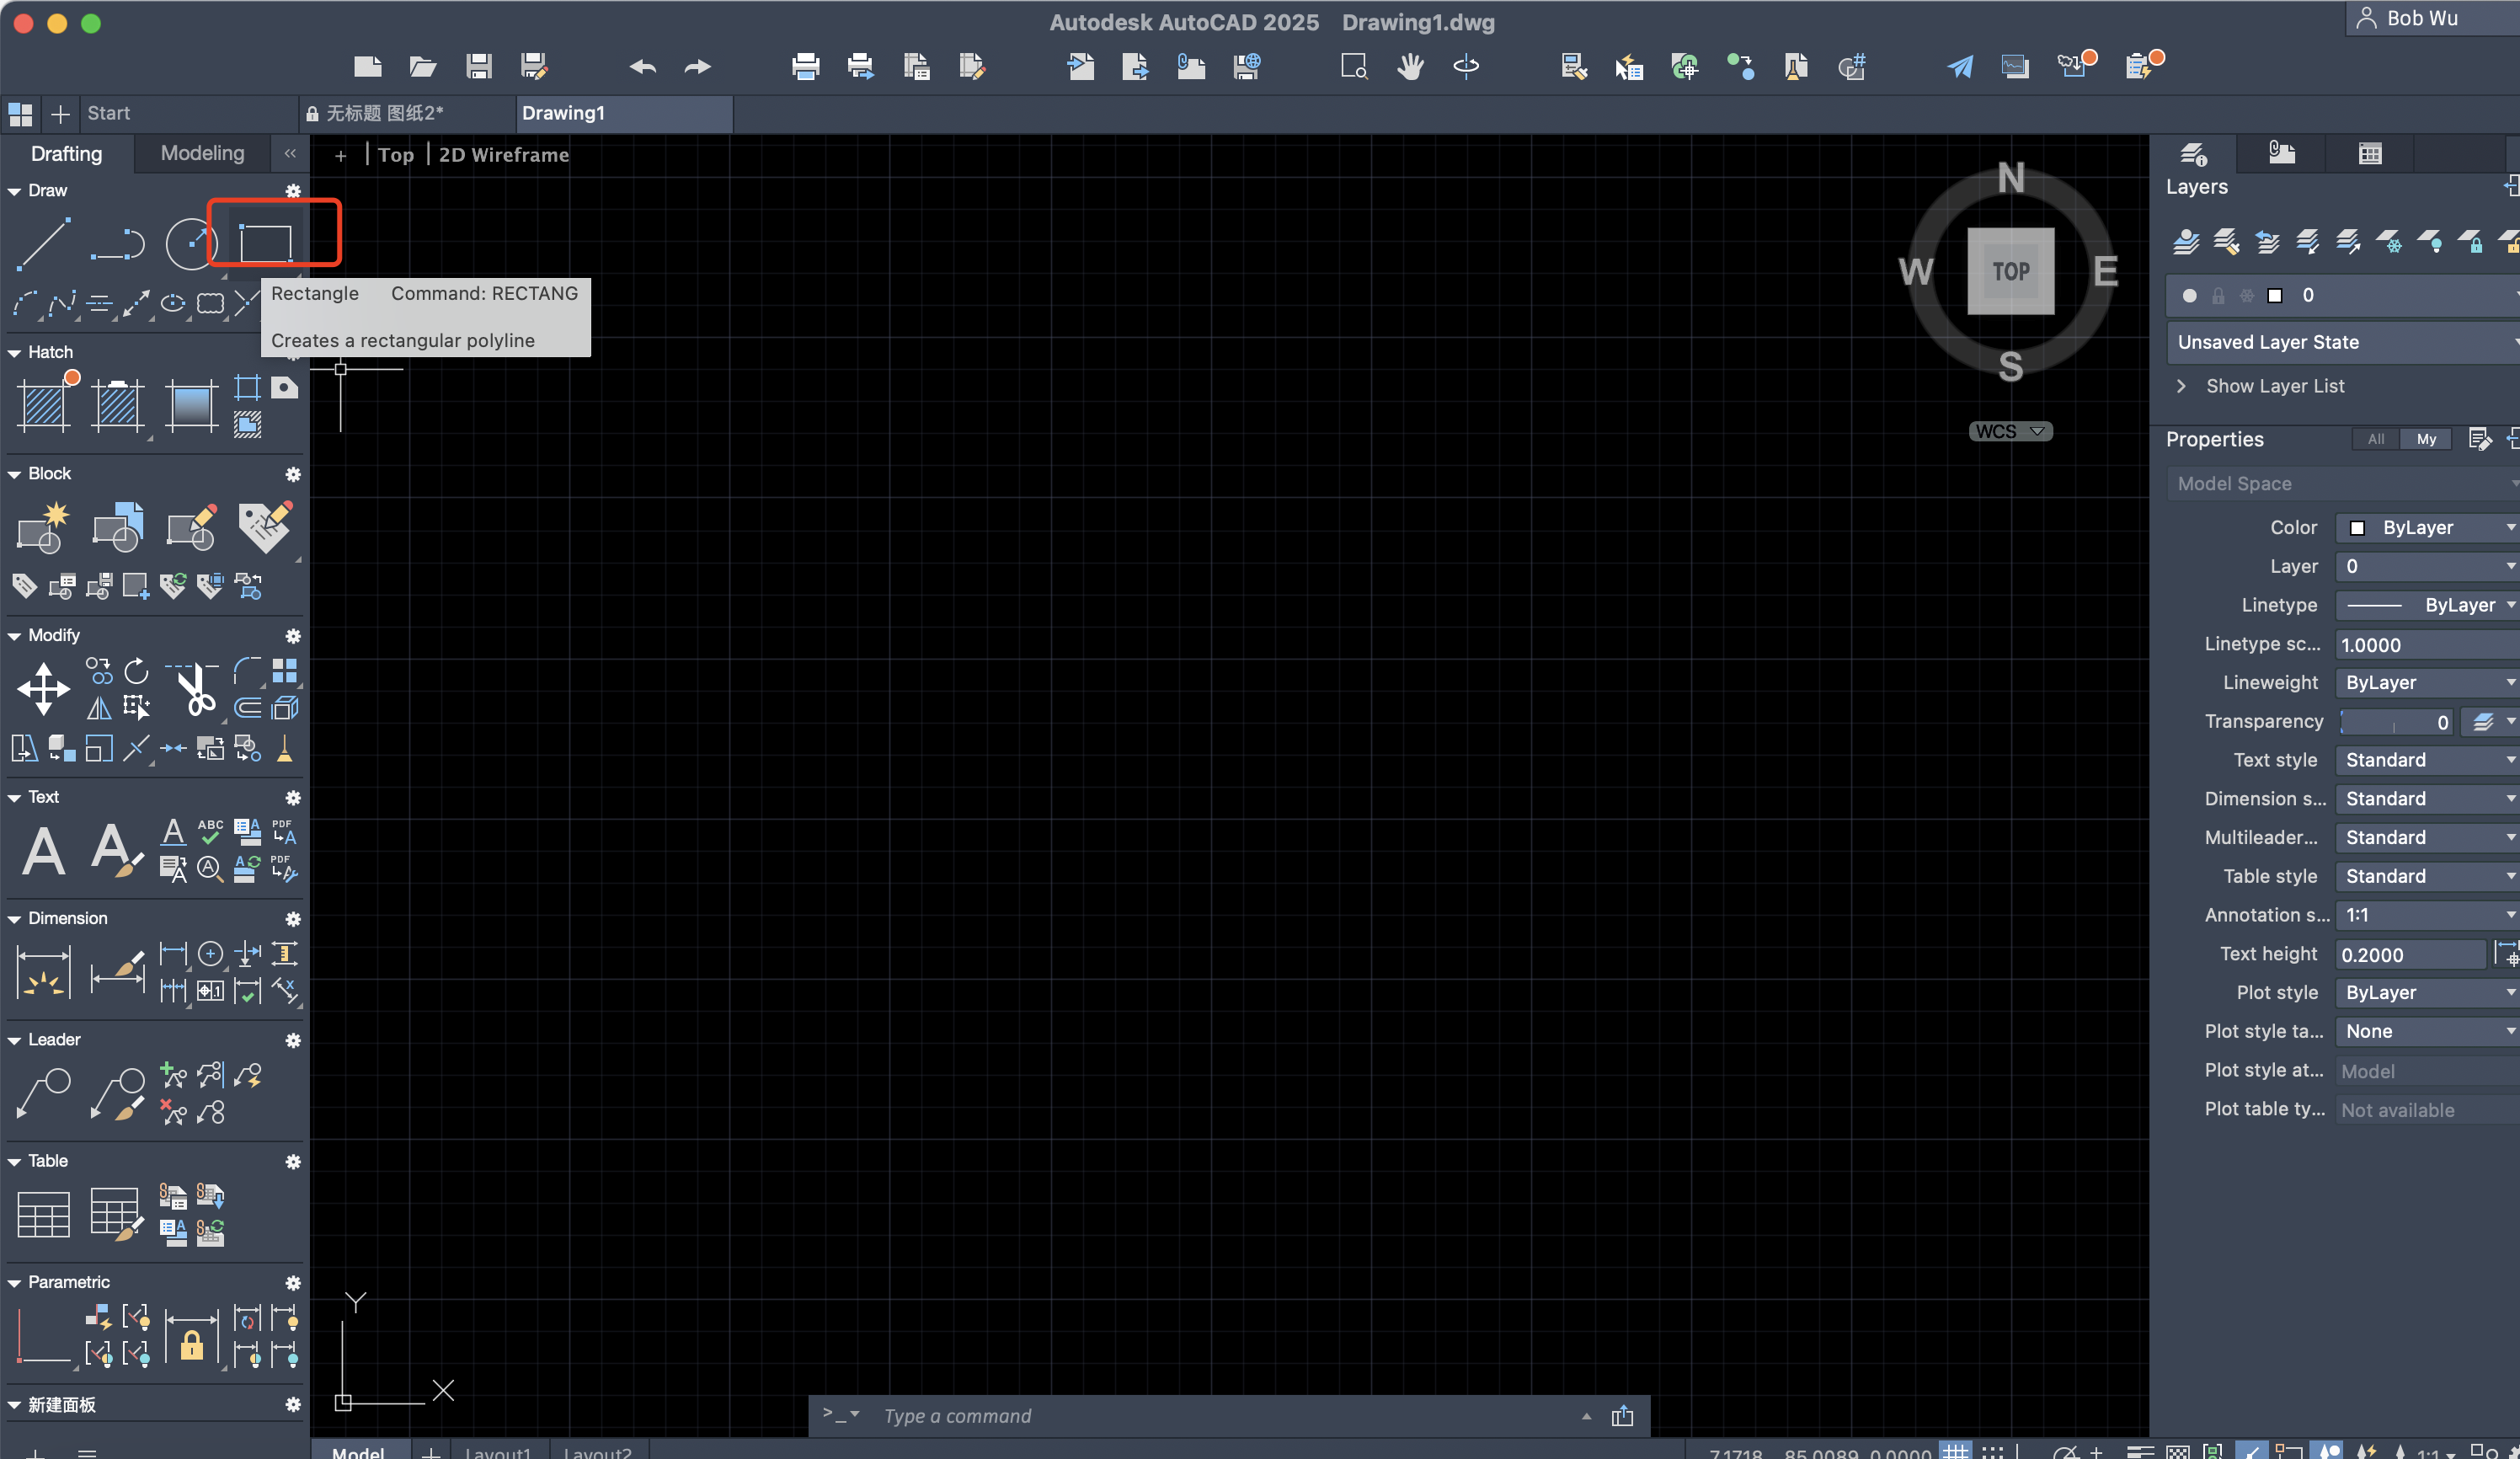Open the Linetype ByLayer dropdown
The width and height of the screenshot is (2520, 1459).
point(2428,605)
